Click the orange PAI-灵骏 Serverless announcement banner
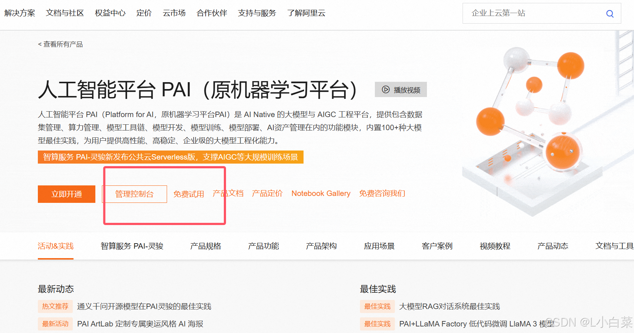This screenshot has height=333, width=634. (171, 157)
